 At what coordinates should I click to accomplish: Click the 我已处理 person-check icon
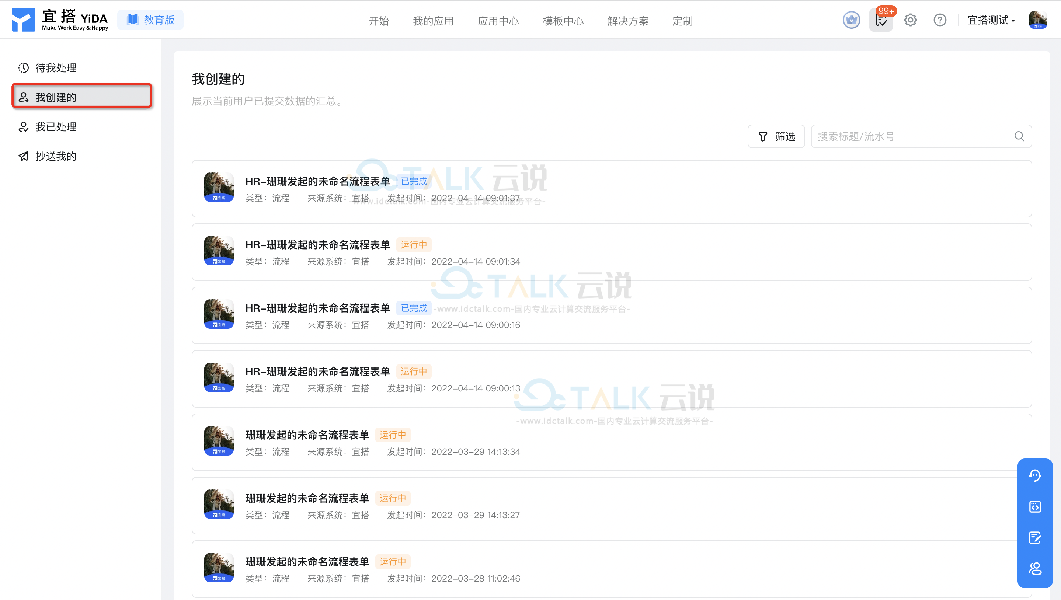24,127
